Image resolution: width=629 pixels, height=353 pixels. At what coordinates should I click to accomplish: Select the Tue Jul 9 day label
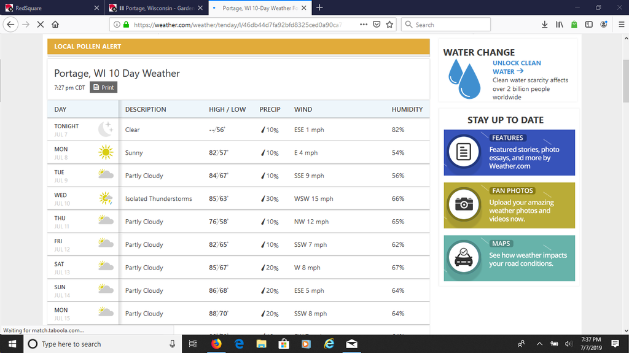click(61, 176)
